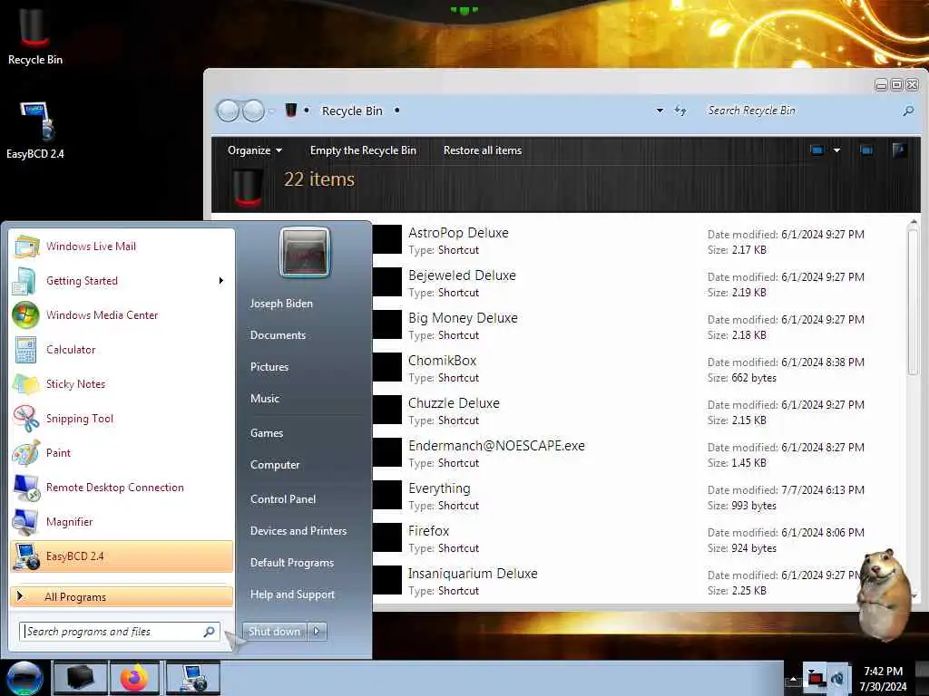Open Sticky Notes icon
The width and height of the screenshot is (929, 696).
pyautogui.click(x=25, y=384)
